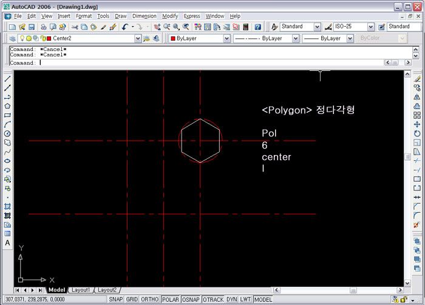
Task: Open the ByLayer color control dropdown
Action: 227,38
